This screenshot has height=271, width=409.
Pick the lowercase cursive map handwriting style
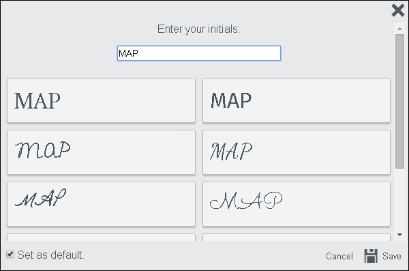[101, 152]
